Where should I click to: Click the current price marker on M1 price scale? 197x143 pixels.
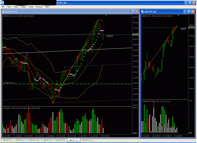coord(192,27)
